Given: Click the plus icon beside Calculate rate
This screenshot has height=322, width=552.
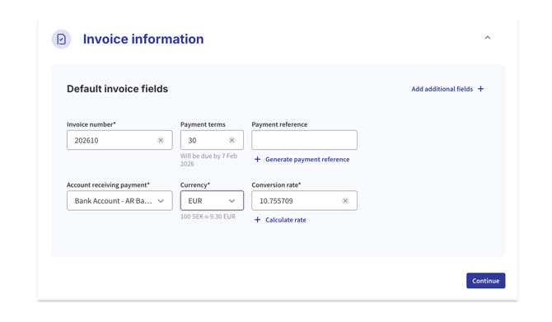Looking at the screenshot, I should 257,220.
